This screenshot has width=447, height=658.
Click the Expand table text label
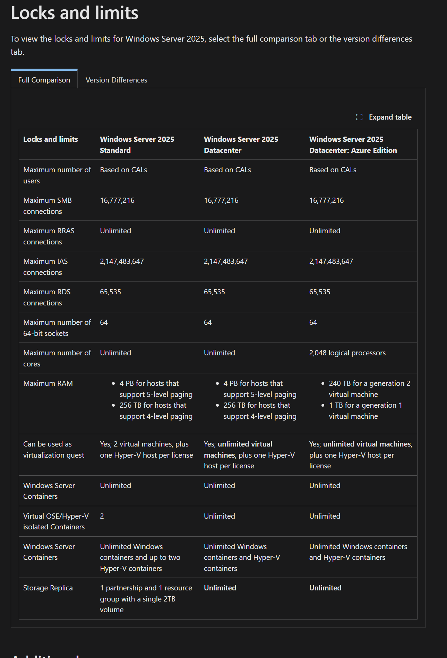tap(390, 117)
